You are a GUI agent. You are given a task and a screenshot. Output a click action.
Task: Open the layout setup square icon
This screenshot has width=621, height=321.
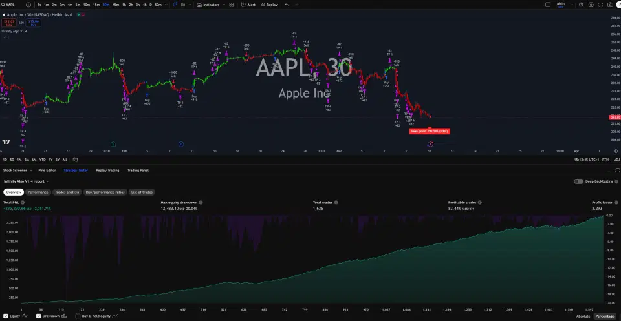click(548, 5)
